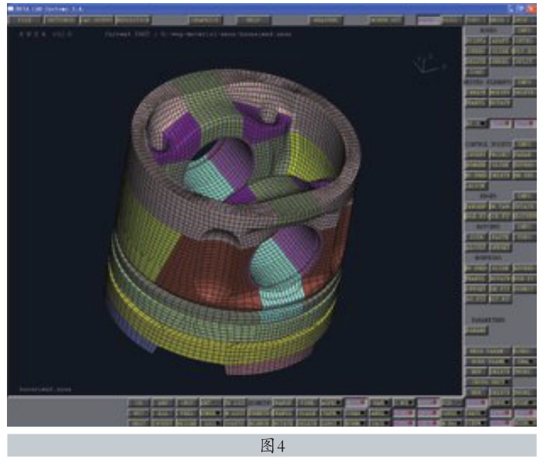Toggle the second pink button in the right panel
The height and width of the screenshot is (467, 543).
[x=525, y=123]
